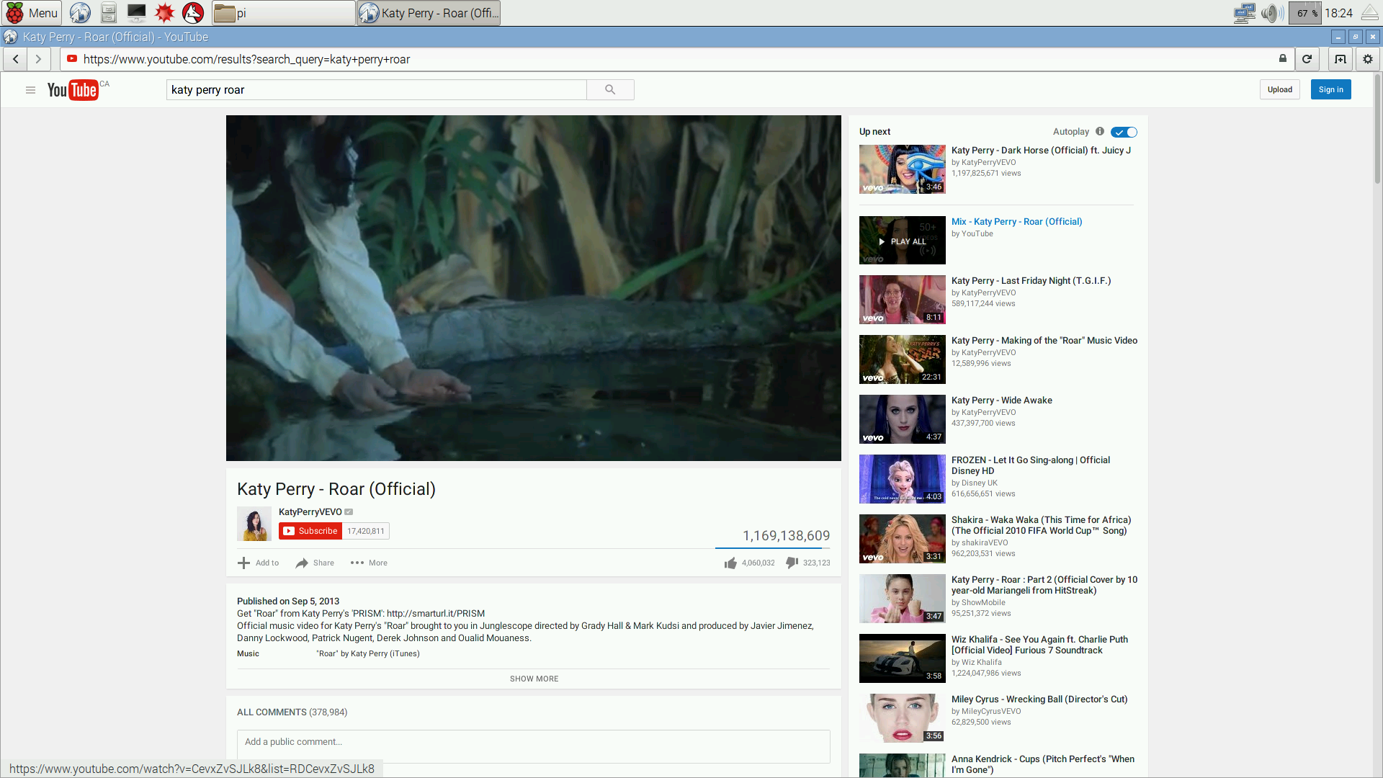Open FROZEN Let It Go Sing-along thumbnail
1383x778 pixels.
[902, 479]
